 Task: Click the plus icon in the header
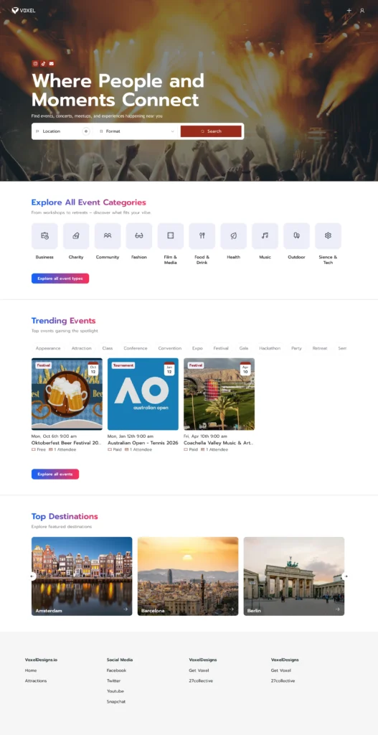tap(349, 10)
